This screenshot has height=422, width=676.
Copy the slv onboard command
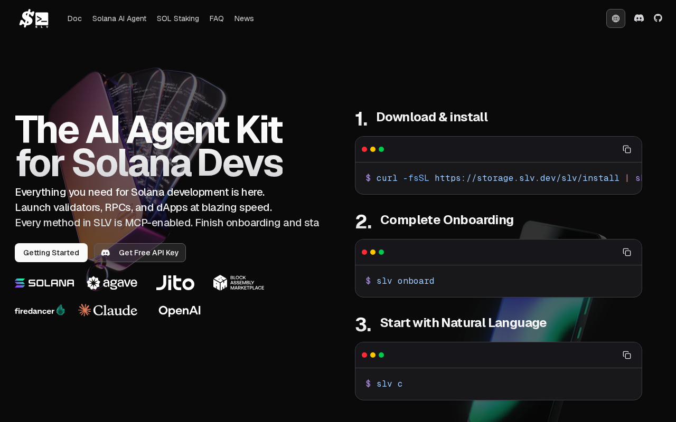pos(627,252)
